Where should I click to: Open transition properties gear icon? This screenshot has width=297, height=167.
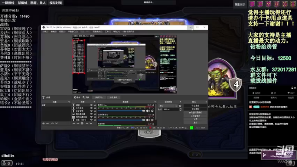click(180, 106)
